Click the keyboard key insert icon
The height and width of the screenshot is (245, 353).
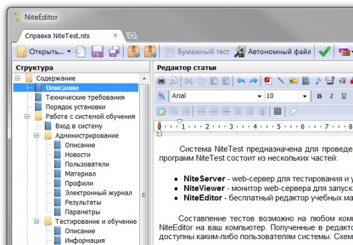click(x=330, y=80)
